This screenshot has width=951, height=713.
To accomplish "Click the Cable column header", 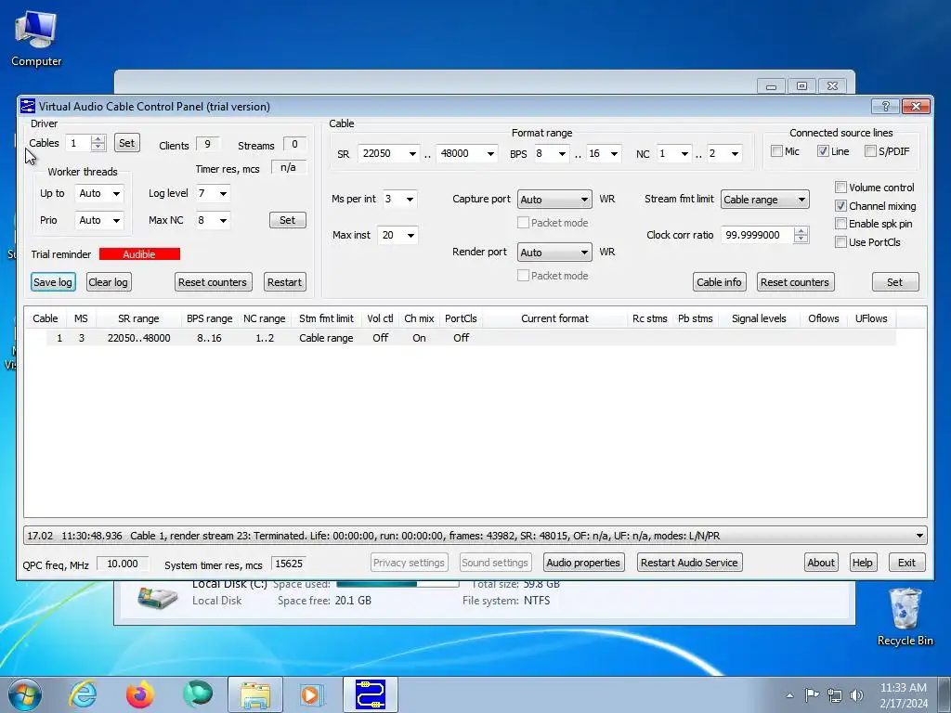I will tap(45, 318).
